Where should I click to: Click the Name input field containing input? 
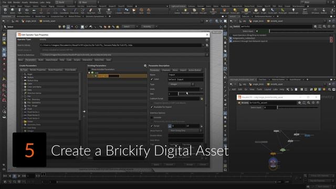pos(185,75)
